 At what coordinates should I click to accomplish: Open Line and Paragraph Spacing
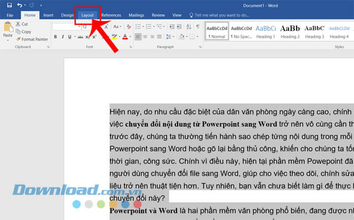[170, 36]
